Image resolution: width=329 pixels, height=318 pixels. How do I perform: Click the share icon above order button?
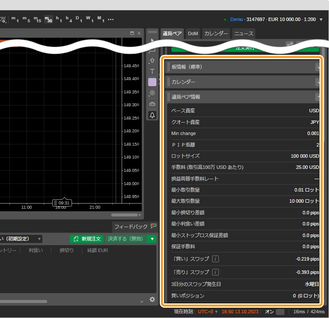tap(290, 44)
